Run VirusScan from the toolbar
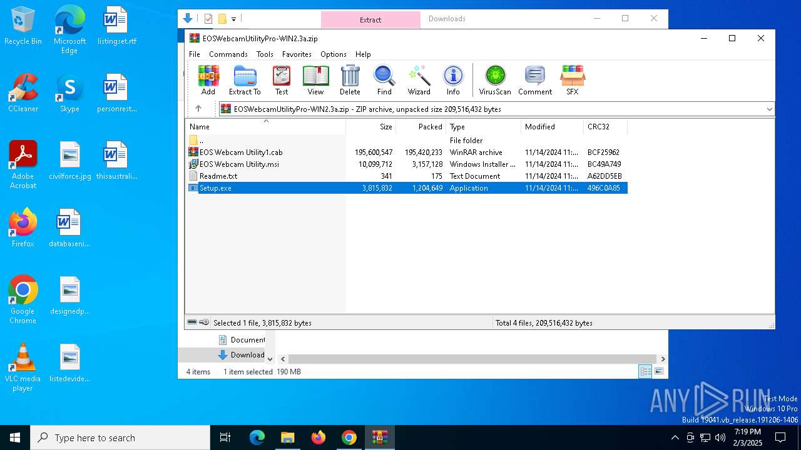 pyautogui.click(x=495, y=80)
